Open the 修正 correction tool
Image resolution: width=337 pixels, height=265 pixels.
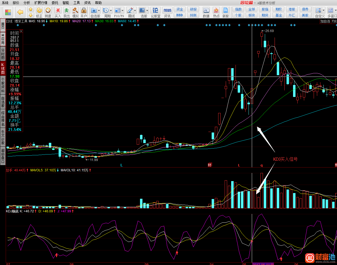point(39,12)
